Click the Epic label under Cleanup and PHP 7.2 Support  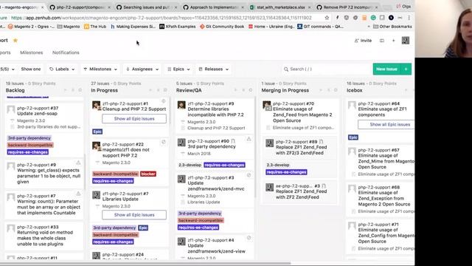click(x=97, y=132)
